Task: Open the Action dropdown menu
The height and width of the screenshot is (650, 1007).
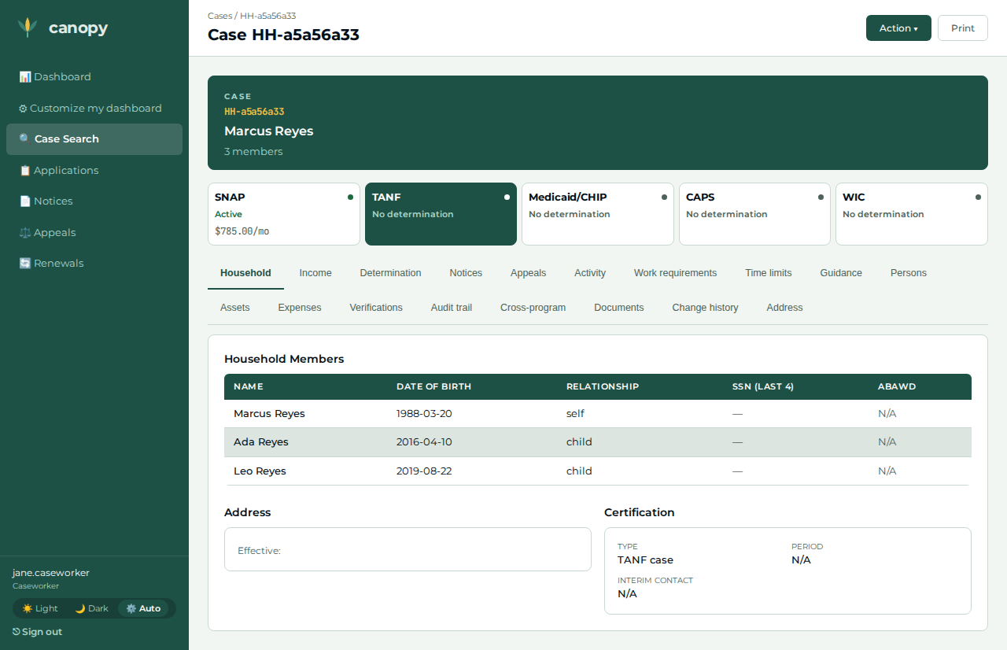Action: click(898, 28)
